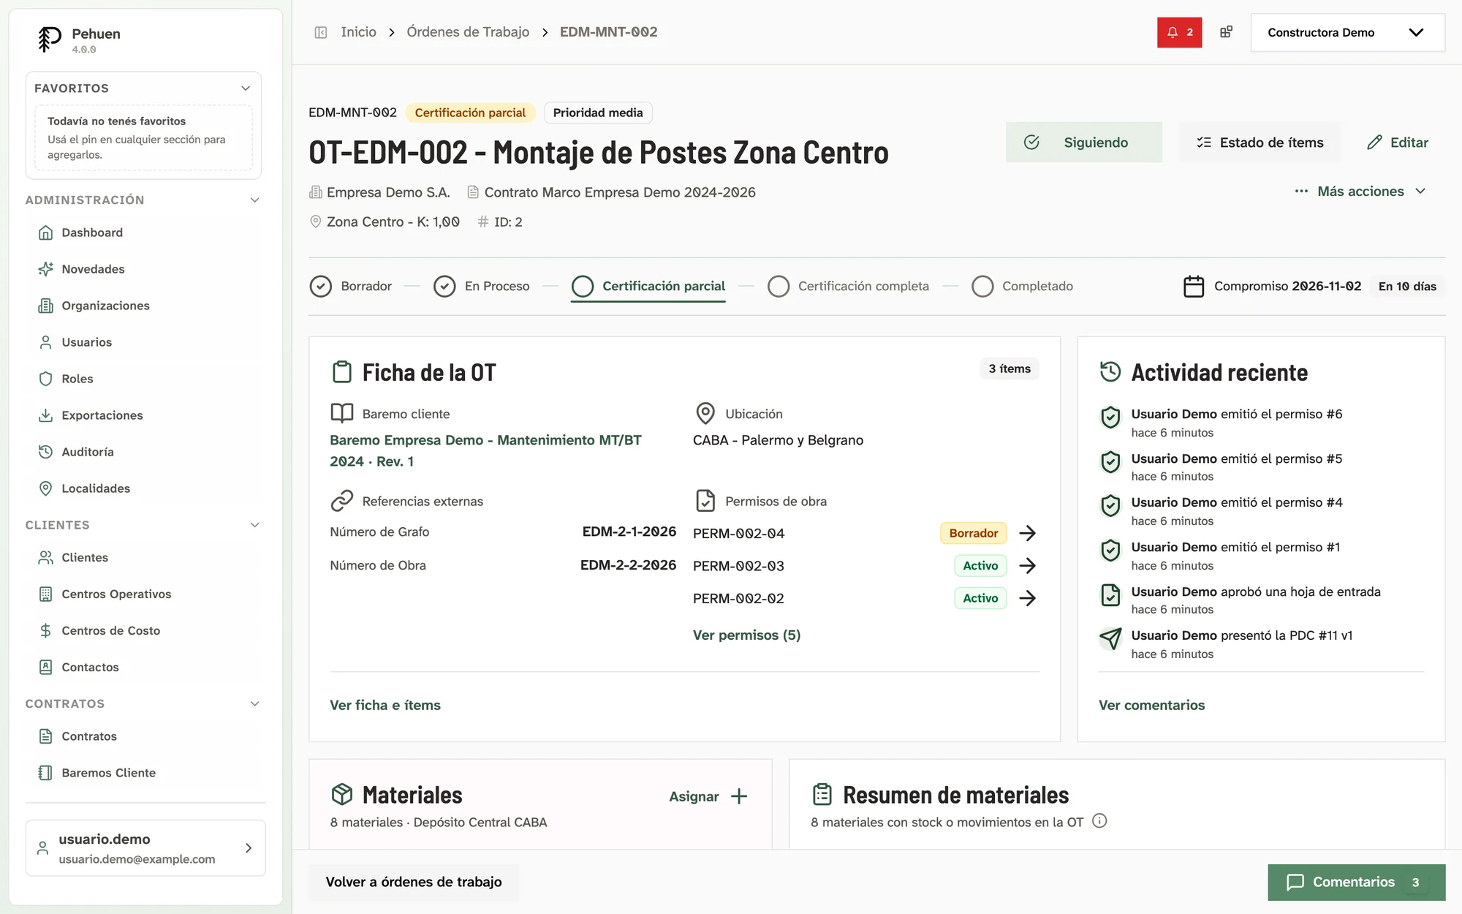The width and height of the screenshot is (1462, 914).
Task: Select the Completado status step
Action: (x=1022, y=286)
